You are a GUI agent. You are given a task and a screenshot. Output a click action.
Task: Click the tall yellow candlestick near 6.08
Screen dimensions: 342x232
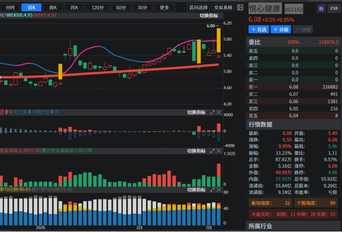[x=218, y=41]
